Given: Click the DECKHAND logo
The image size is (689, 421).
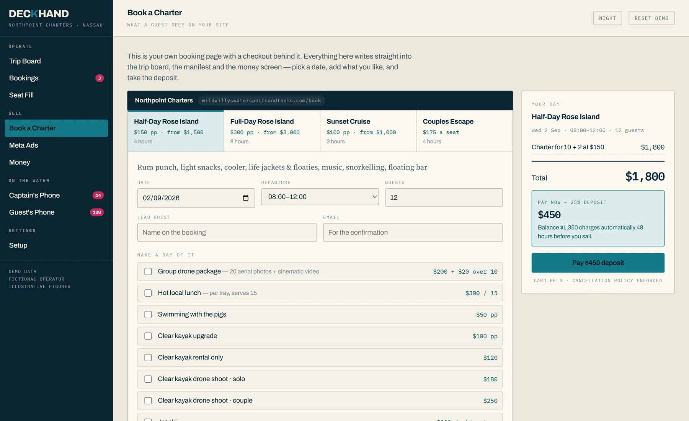Looking at the screenshot, I should 39,14.
